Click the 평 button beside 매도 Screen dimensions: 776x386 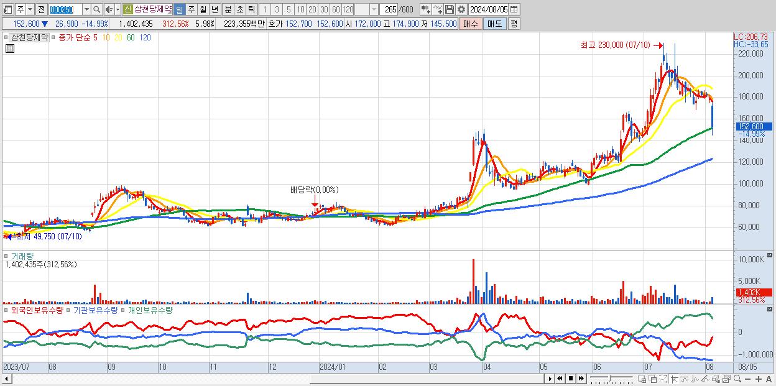pos(514,24)
